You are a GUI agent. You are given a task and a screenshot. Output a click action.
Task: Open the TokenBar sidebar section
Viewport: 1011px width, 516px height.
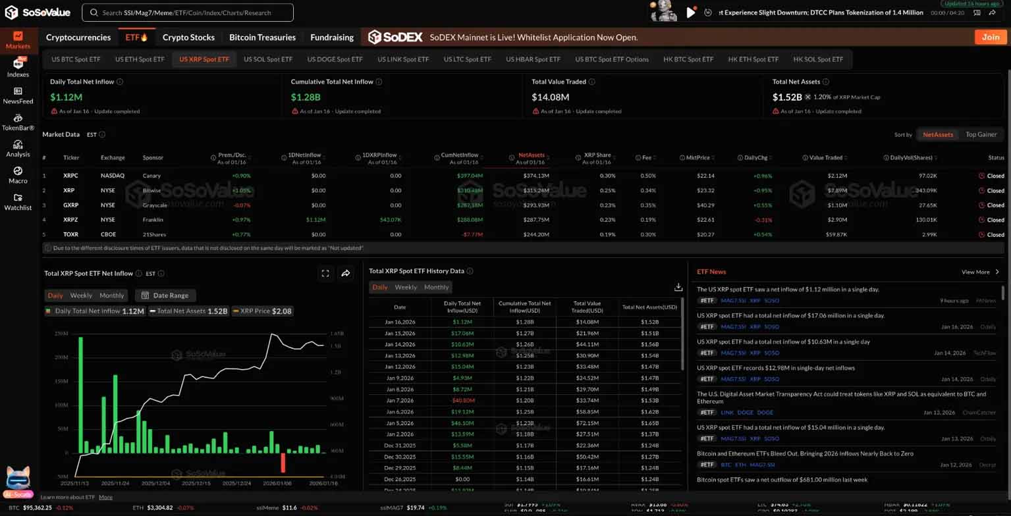pos(18,122)
